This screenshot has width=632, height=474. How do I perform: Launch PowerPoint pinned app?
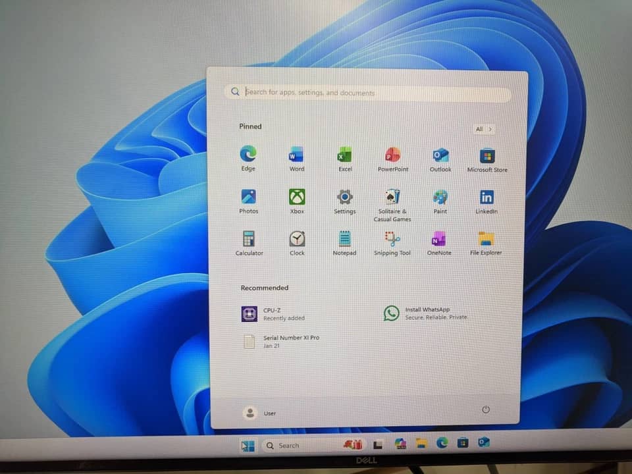(393, 159)
